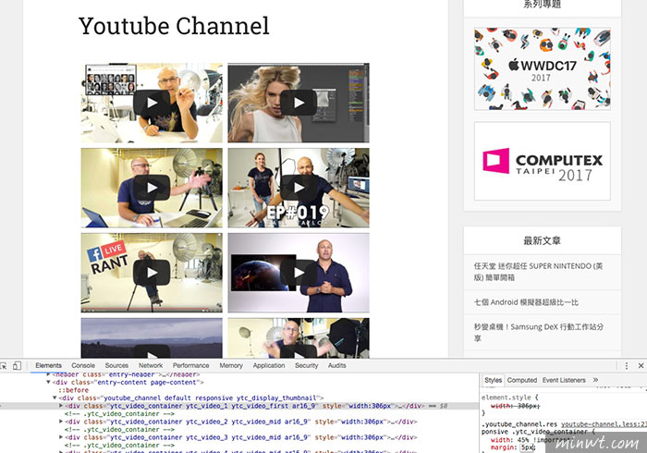The image size is (647, 453).
Task: Select the ytc_video_1 ytc_video_first element row
Action: pyautogui.click(x=239, y=406)
